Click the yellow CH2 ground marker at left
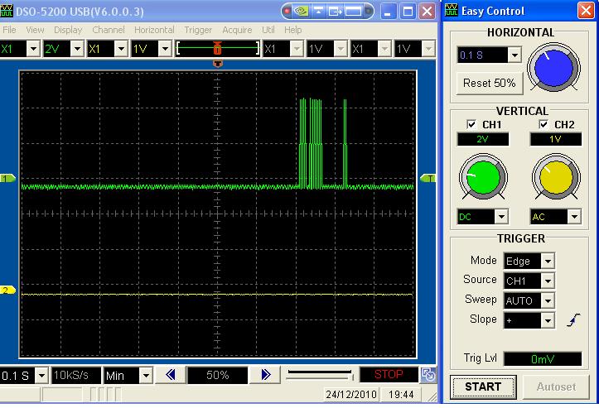The width and height of the screenshot is (599, 408). (8, 290)
